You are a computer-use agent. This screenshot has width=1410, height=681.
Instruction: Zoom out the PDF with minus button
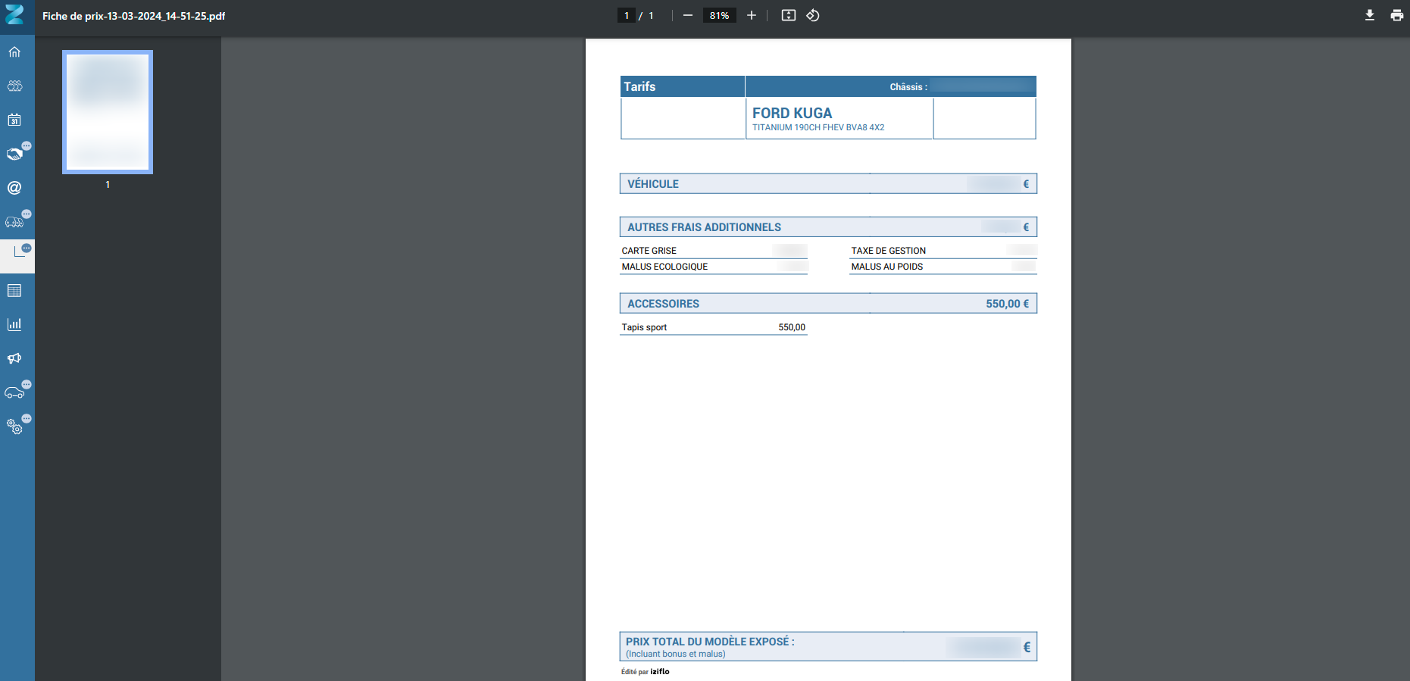coord(688,15)
